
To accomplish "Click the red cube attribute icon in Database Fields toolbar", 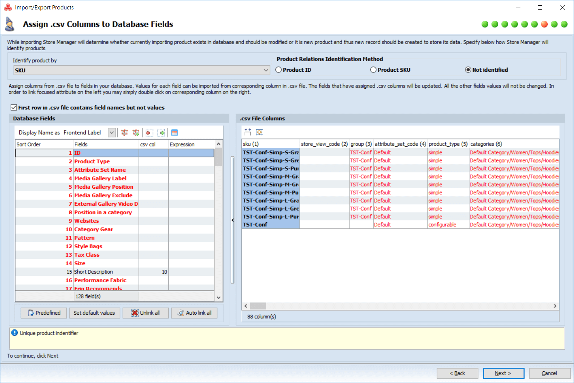I will click(x=125, y=132).
